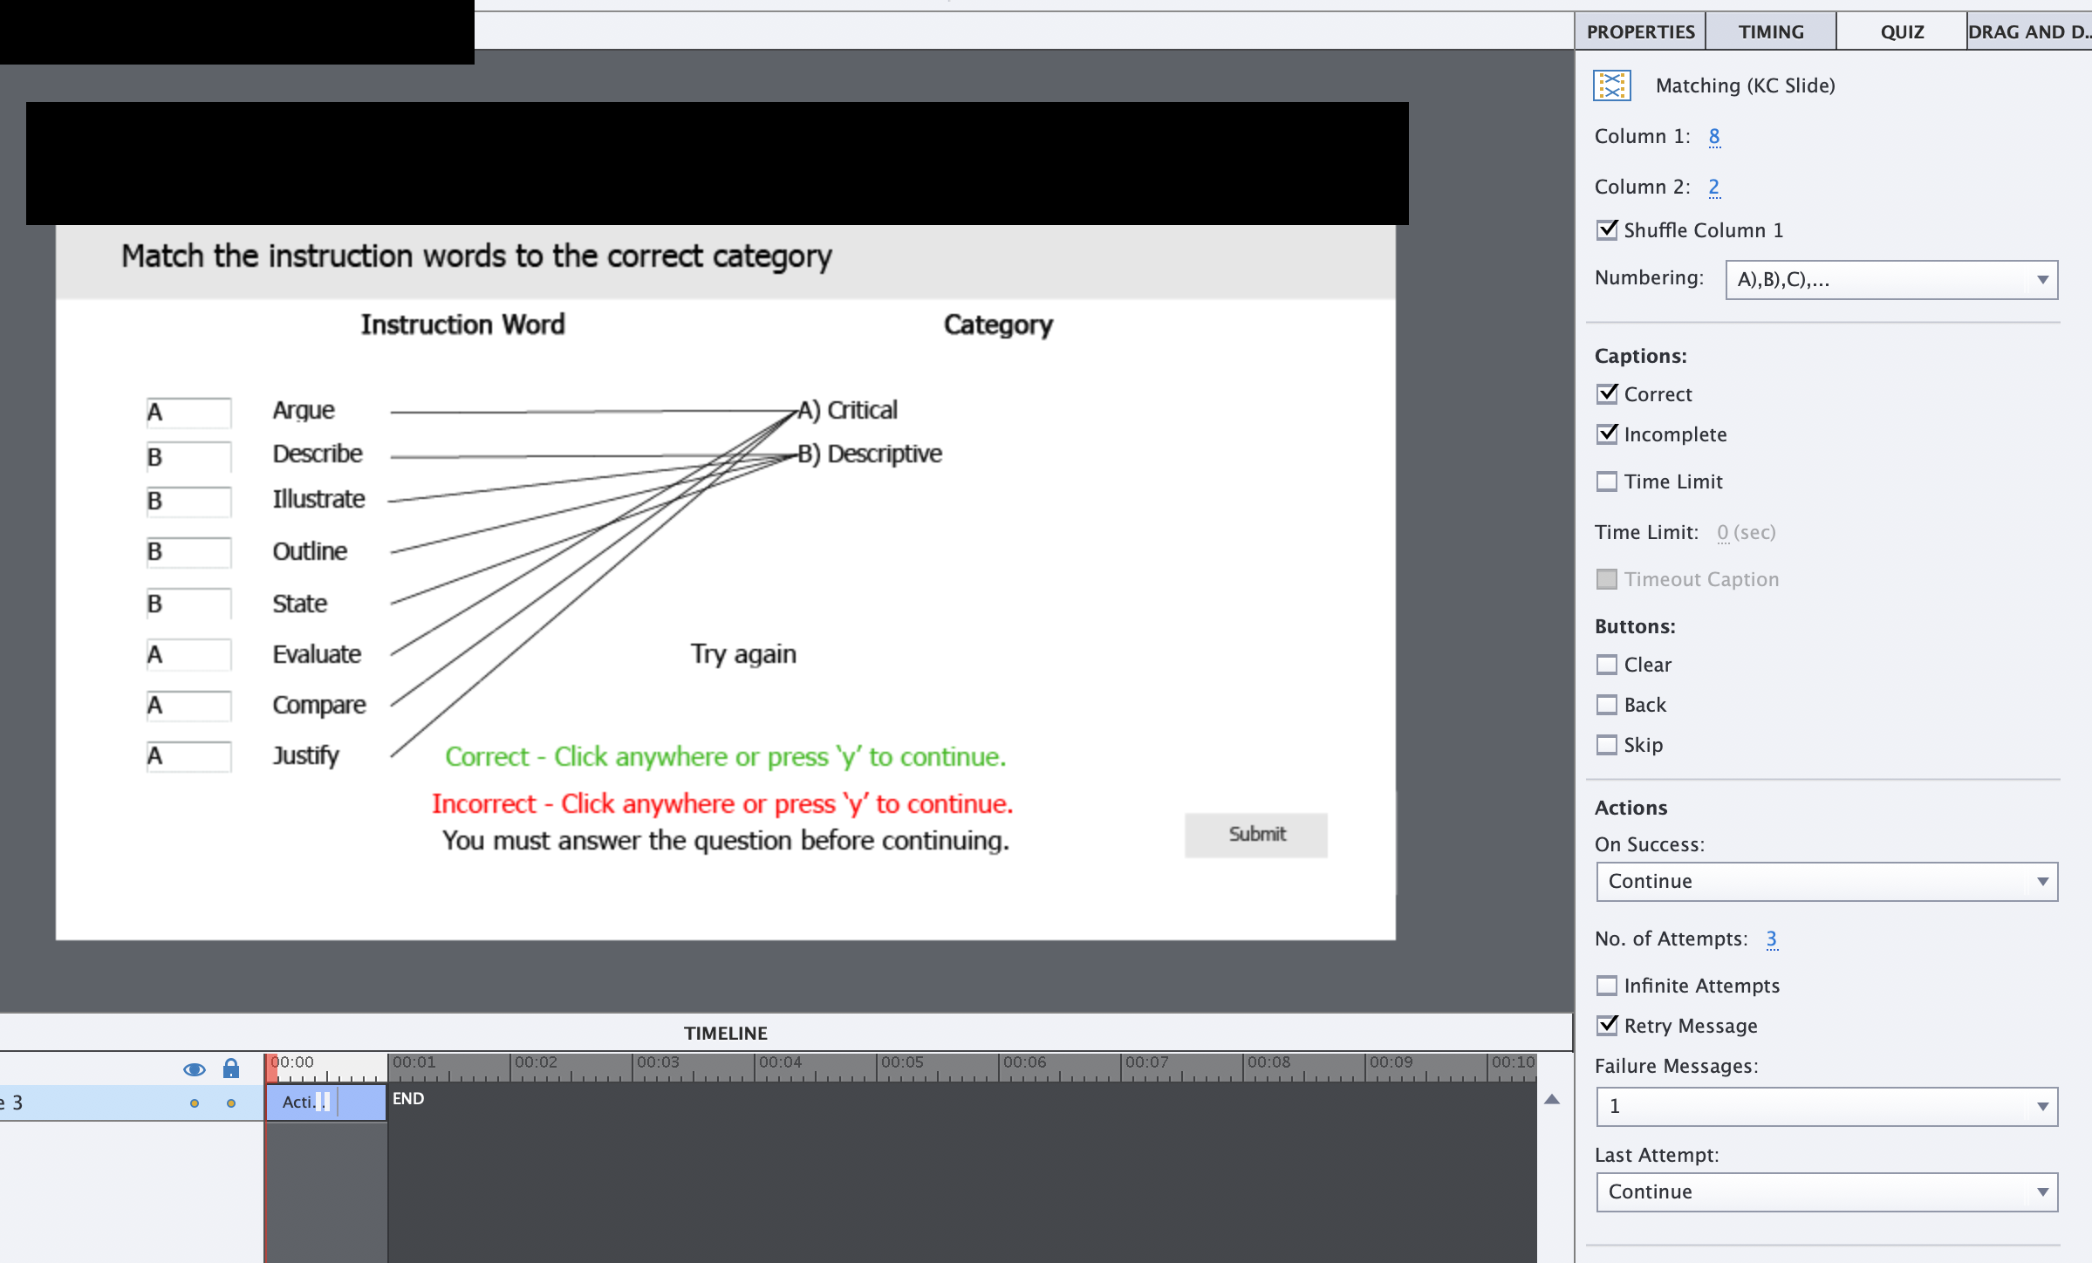Edit the Column 1 value of 8
The image size is (2092, 1263).
[x=1713, y=136]
